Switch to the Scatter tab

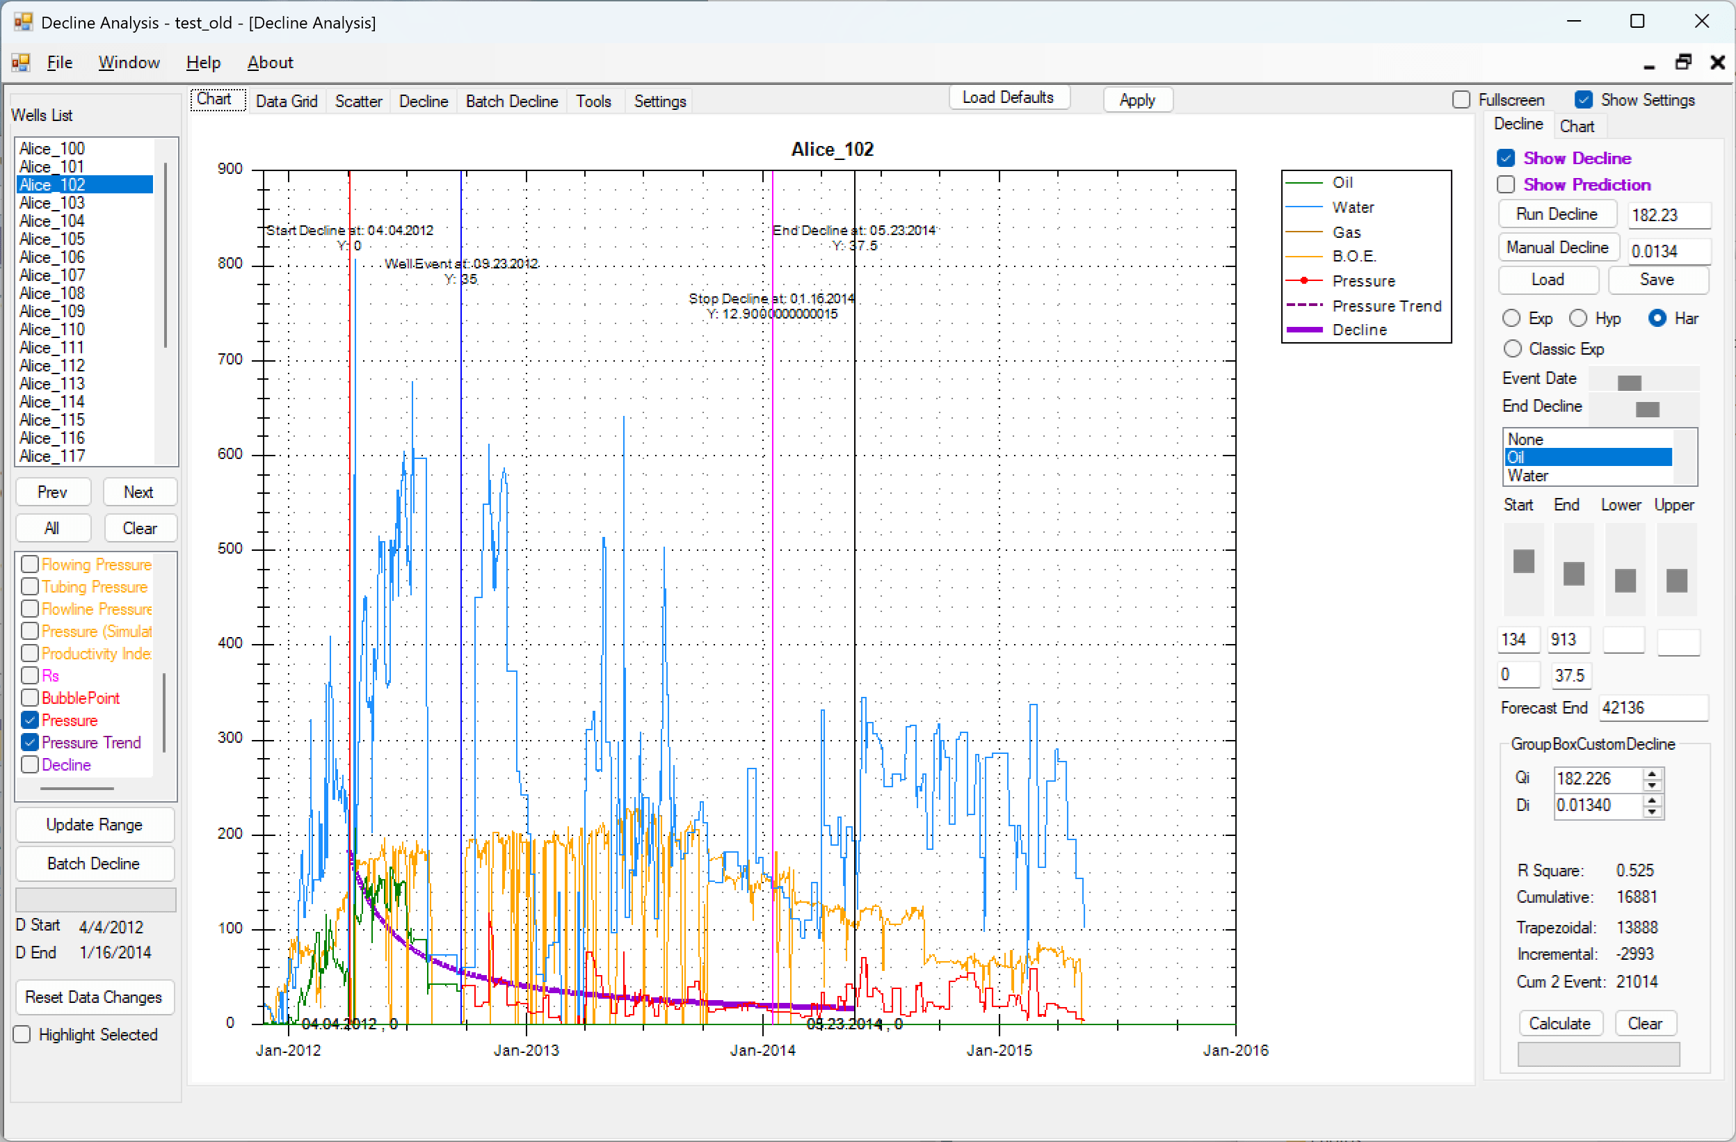358,102
